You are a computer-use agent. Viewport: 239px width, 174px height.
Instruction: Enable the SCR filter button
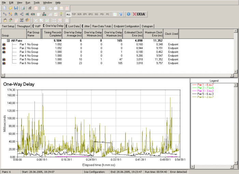79,14
